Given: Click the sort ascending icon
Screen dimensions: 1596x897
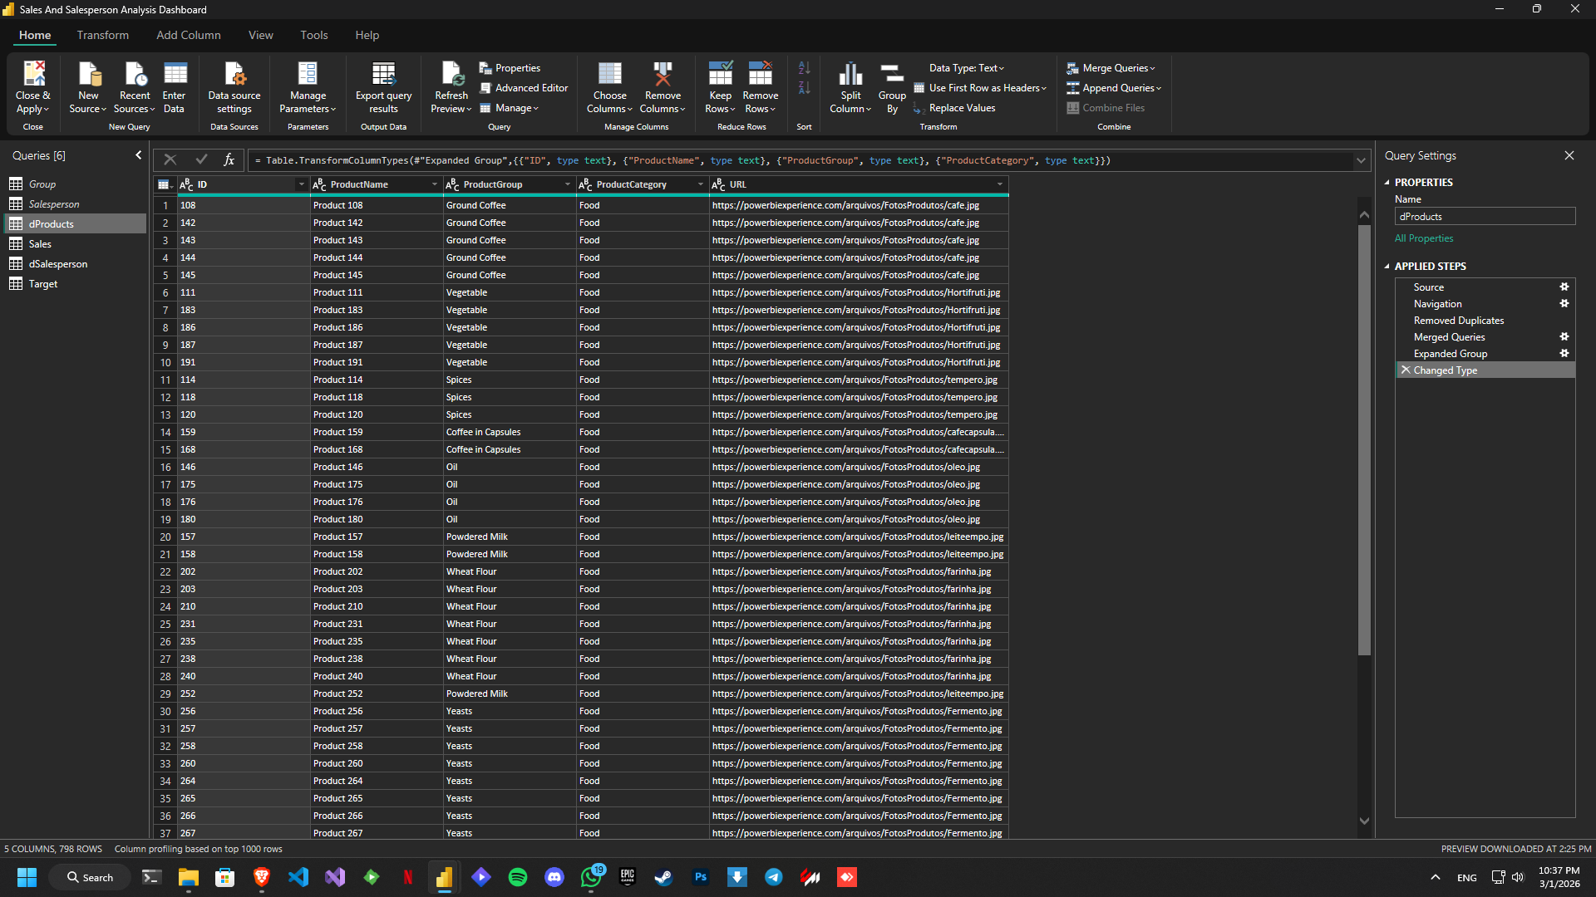Looking at the screenshot, I should [803, 67].
